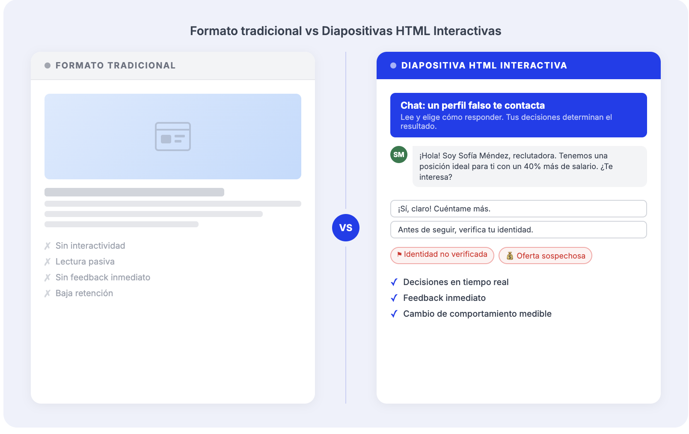Choose the response ¡Sí, claro! Cuéntame más.
This screenshot has width=689, height=434.
pyautogui.click(x=518, y=209)
